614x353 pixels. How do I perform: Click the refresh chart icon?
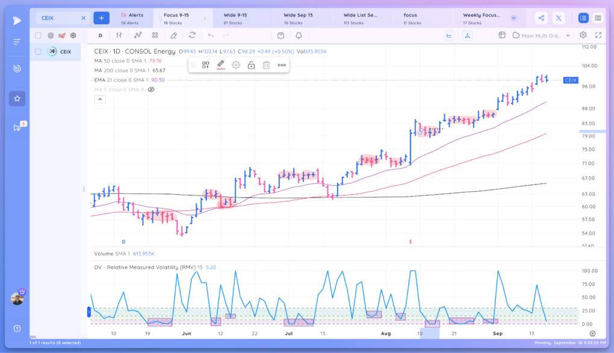click(191, 35)
